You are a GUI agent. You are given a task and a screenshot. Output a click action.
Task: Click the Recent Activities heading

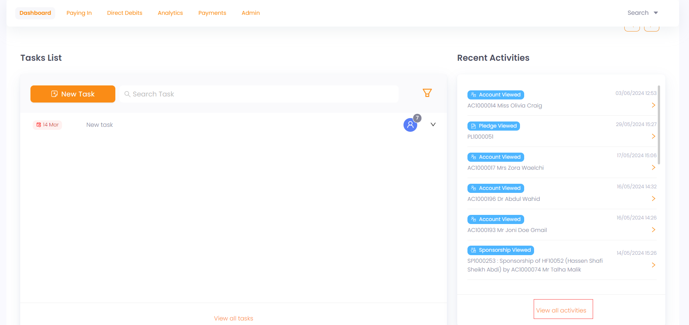pos(493,58)
